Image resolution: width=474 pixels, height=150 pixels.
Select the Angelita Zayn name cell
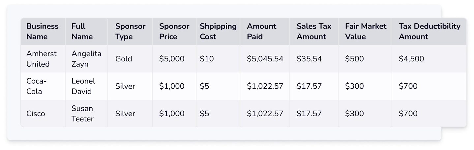(x=86, y=59)
